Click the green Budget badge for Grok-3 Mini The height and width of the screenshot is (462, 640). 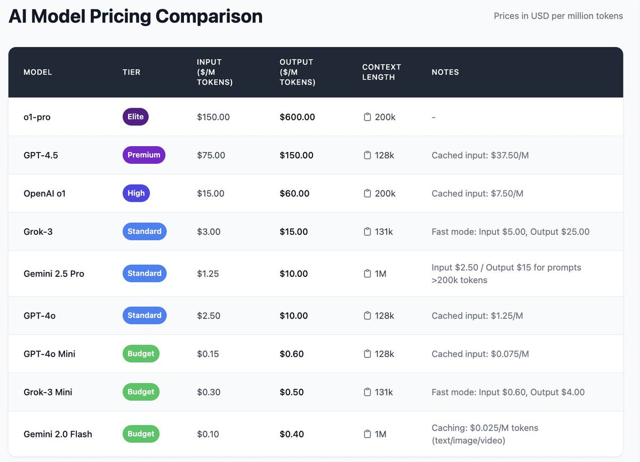[141, 392]
